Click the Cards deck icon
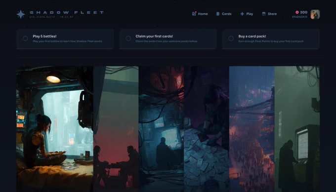Screen dimensions: 336x192 coord(218,14)
